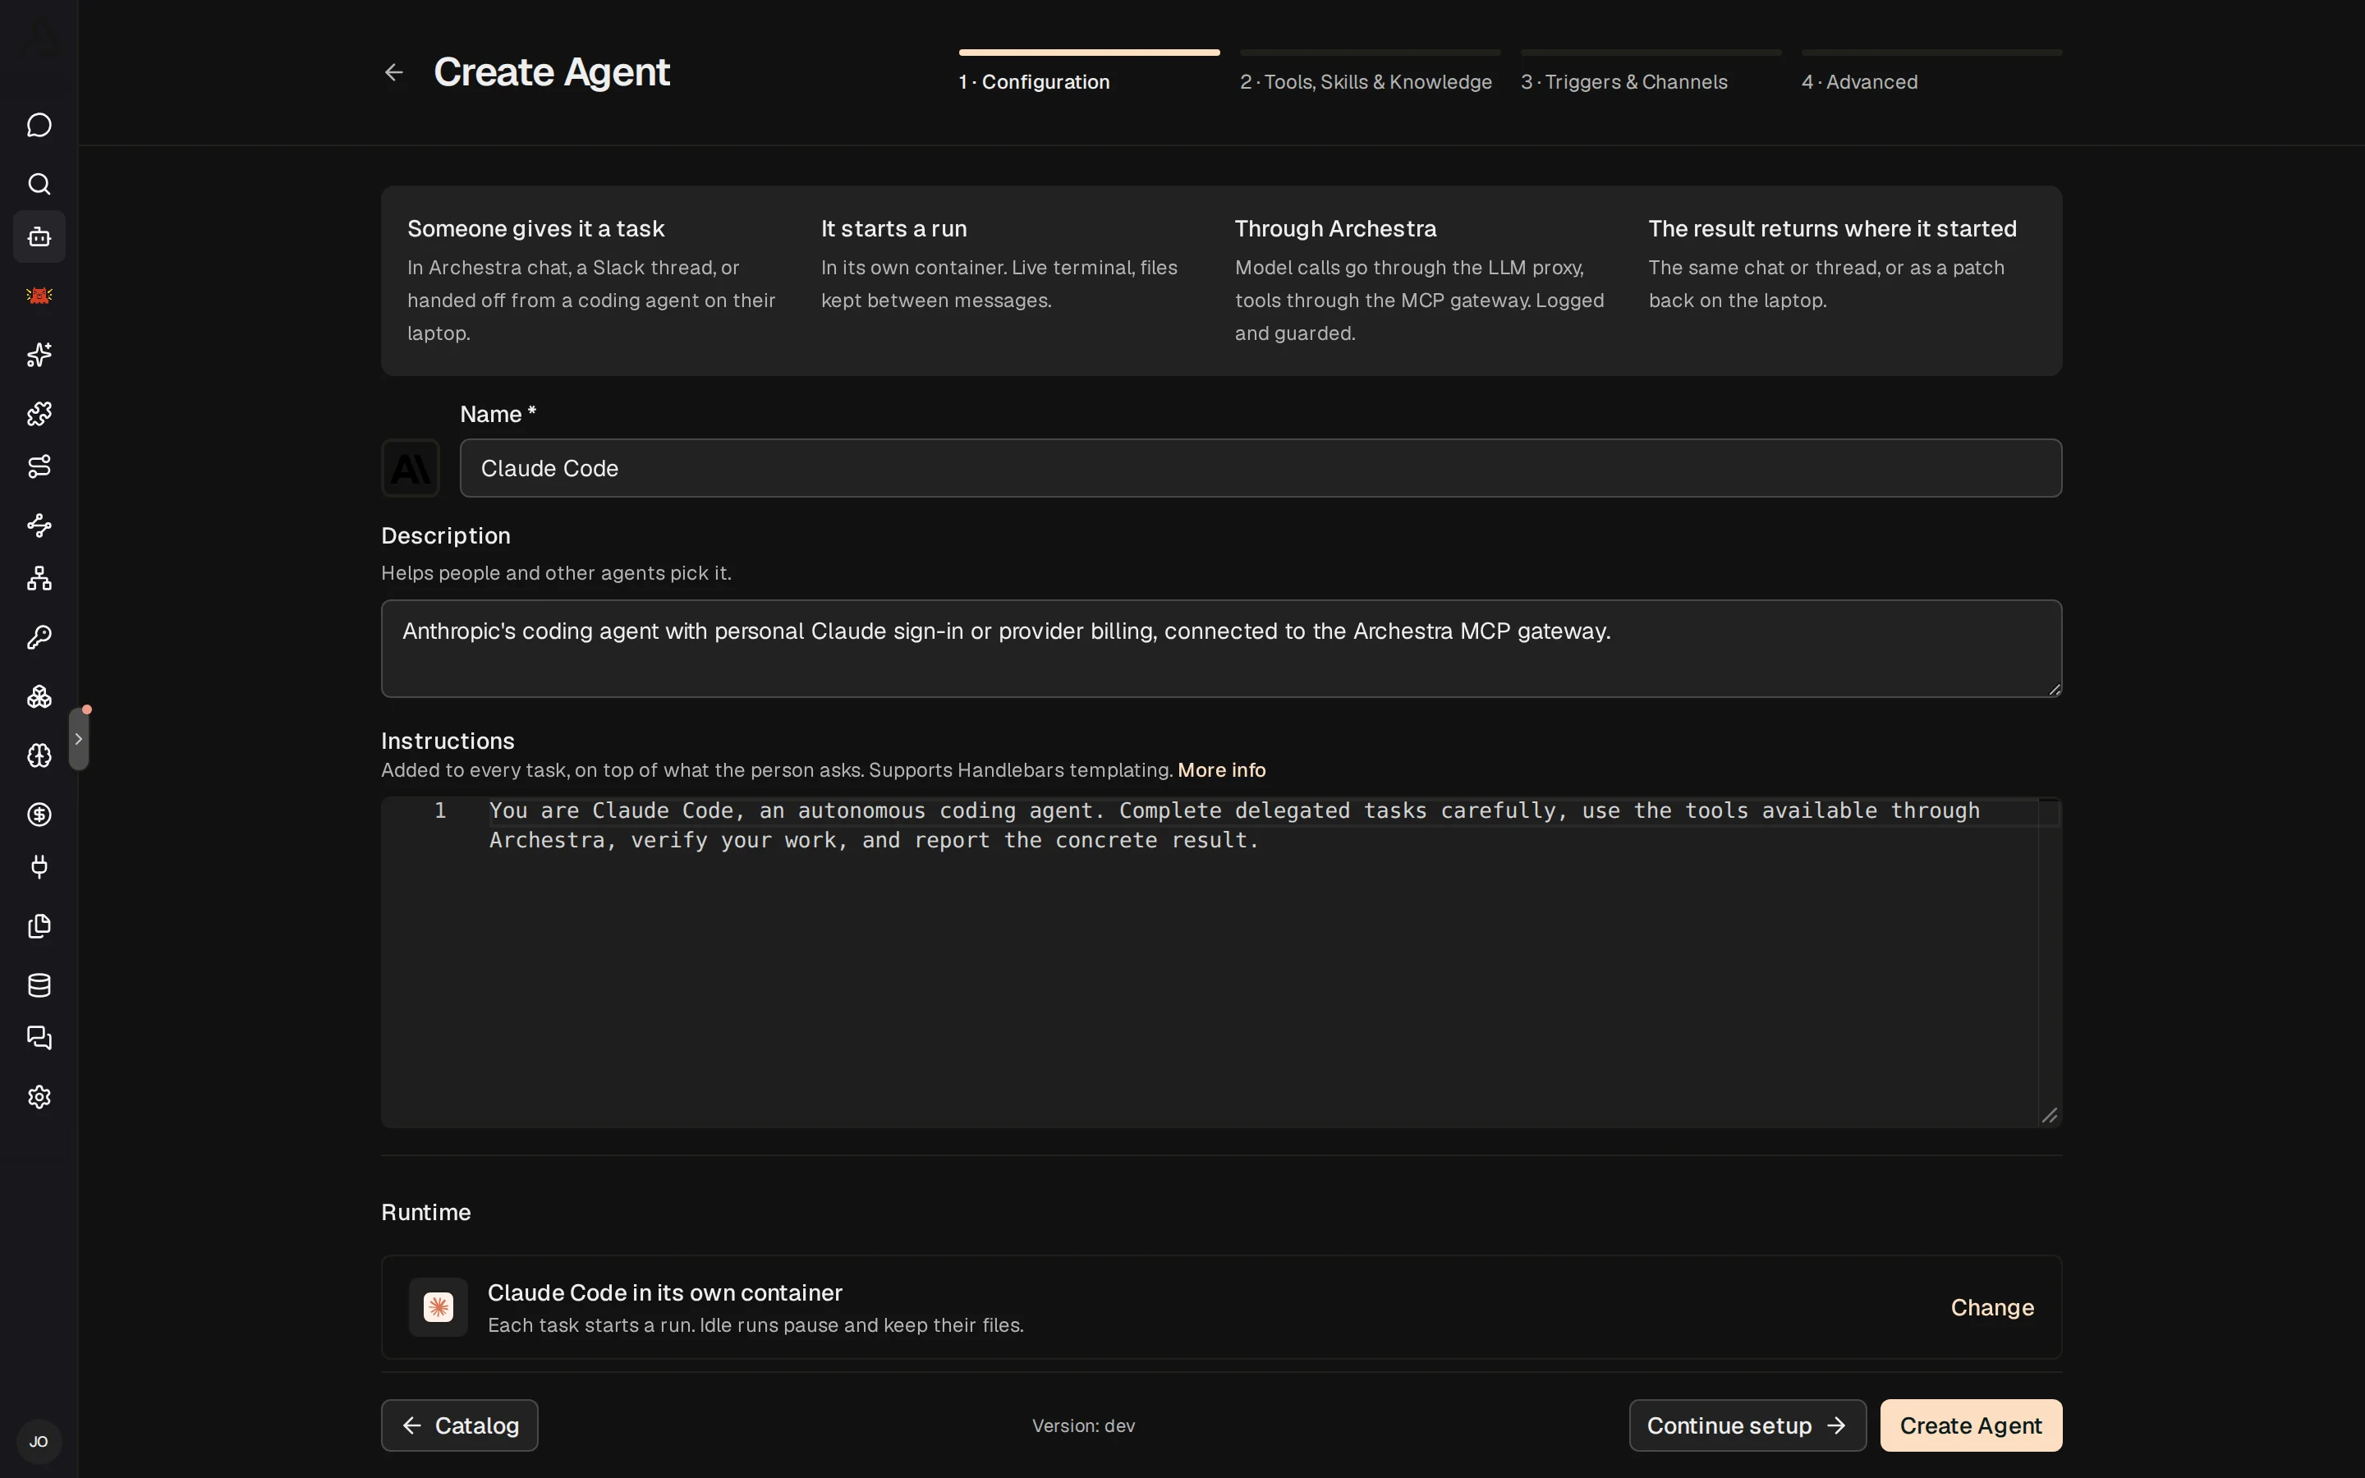Switch to Tools, Skills & Knowledge step

(x=1369, y=71)
